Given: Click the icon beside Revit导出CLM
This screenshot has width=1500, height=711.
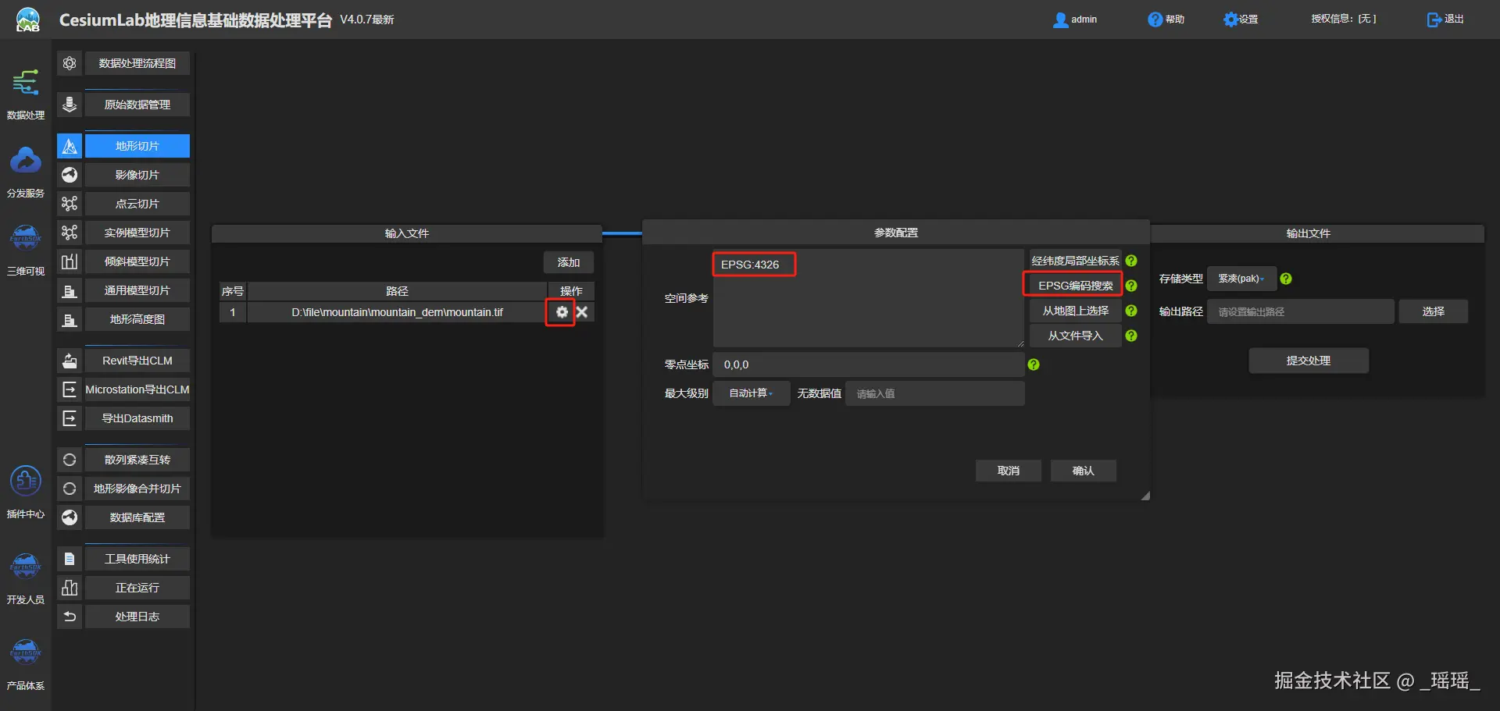Looking at the screenshot, I should 70,361.
